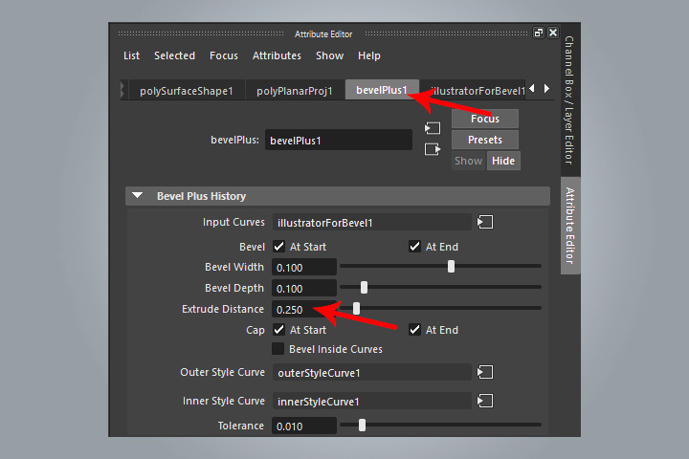The width and height of the screenshot is (689, 459).
Task: Toggle Bevel At Start checkbox
Action: click(278, 247)
